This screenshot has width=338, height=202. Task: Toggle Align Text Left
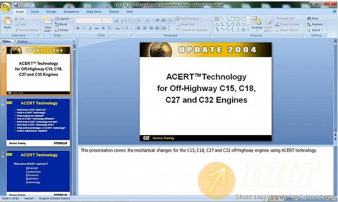point(139,28)
